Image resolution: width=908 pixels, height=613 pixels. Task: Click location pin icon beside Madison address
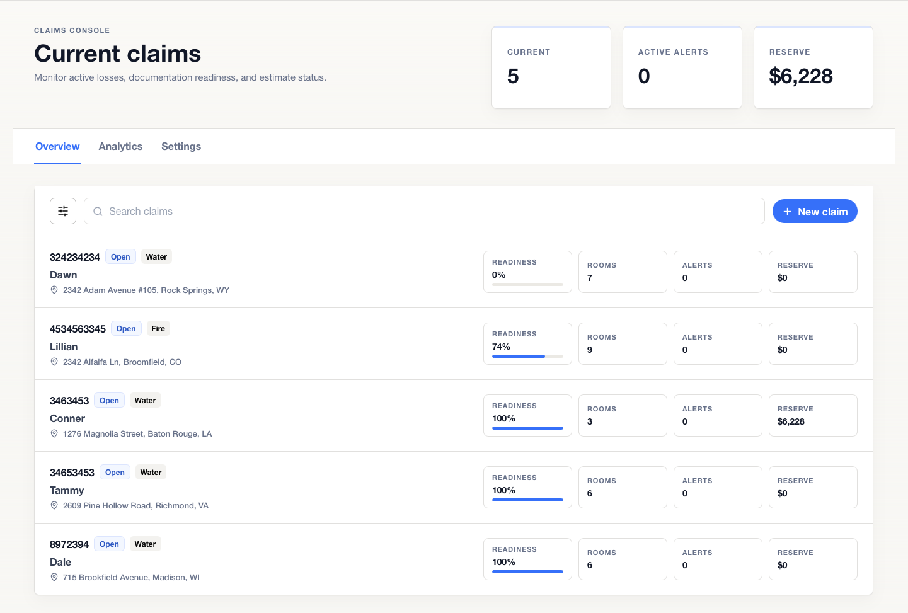point(54,578)
